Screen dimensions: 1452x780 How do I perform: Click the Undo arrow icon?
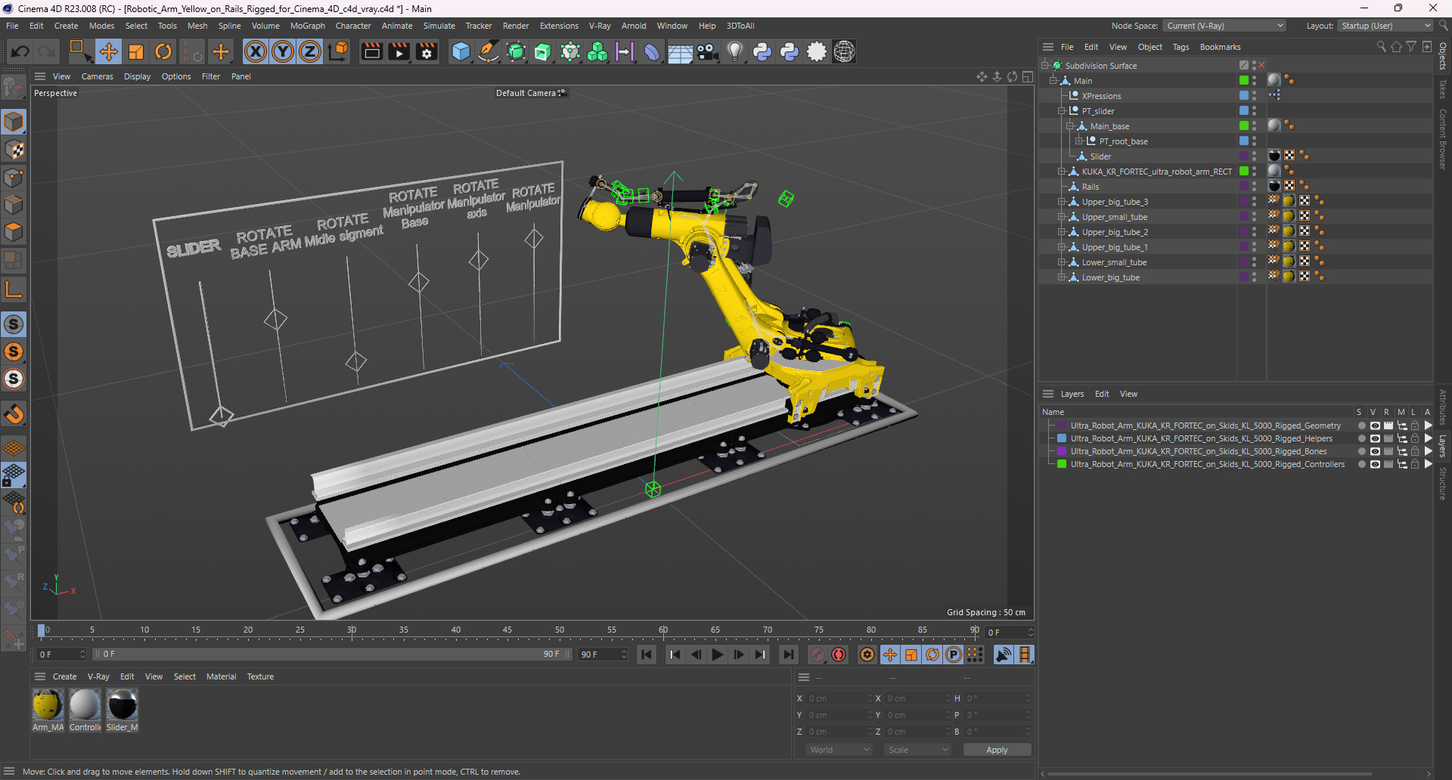tap(20, 51)
